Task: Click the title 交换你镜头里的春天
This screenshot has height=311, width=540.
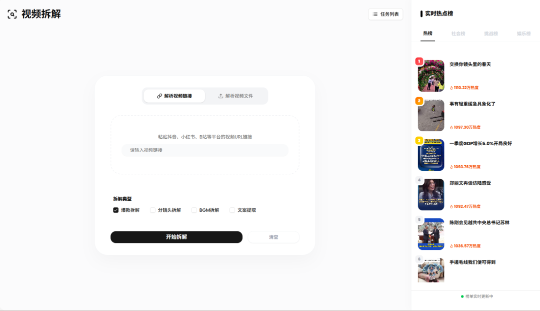Action: 470,65
